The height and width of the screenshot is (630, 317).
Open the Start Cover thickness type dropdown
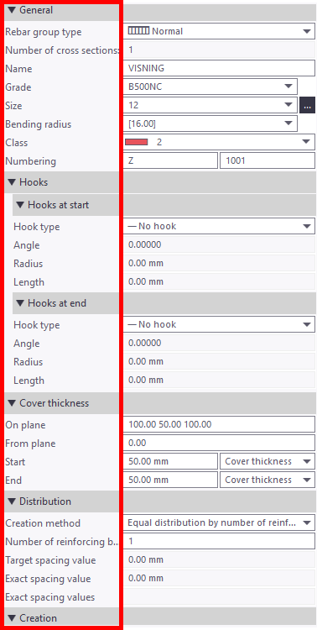coord(268,461)
